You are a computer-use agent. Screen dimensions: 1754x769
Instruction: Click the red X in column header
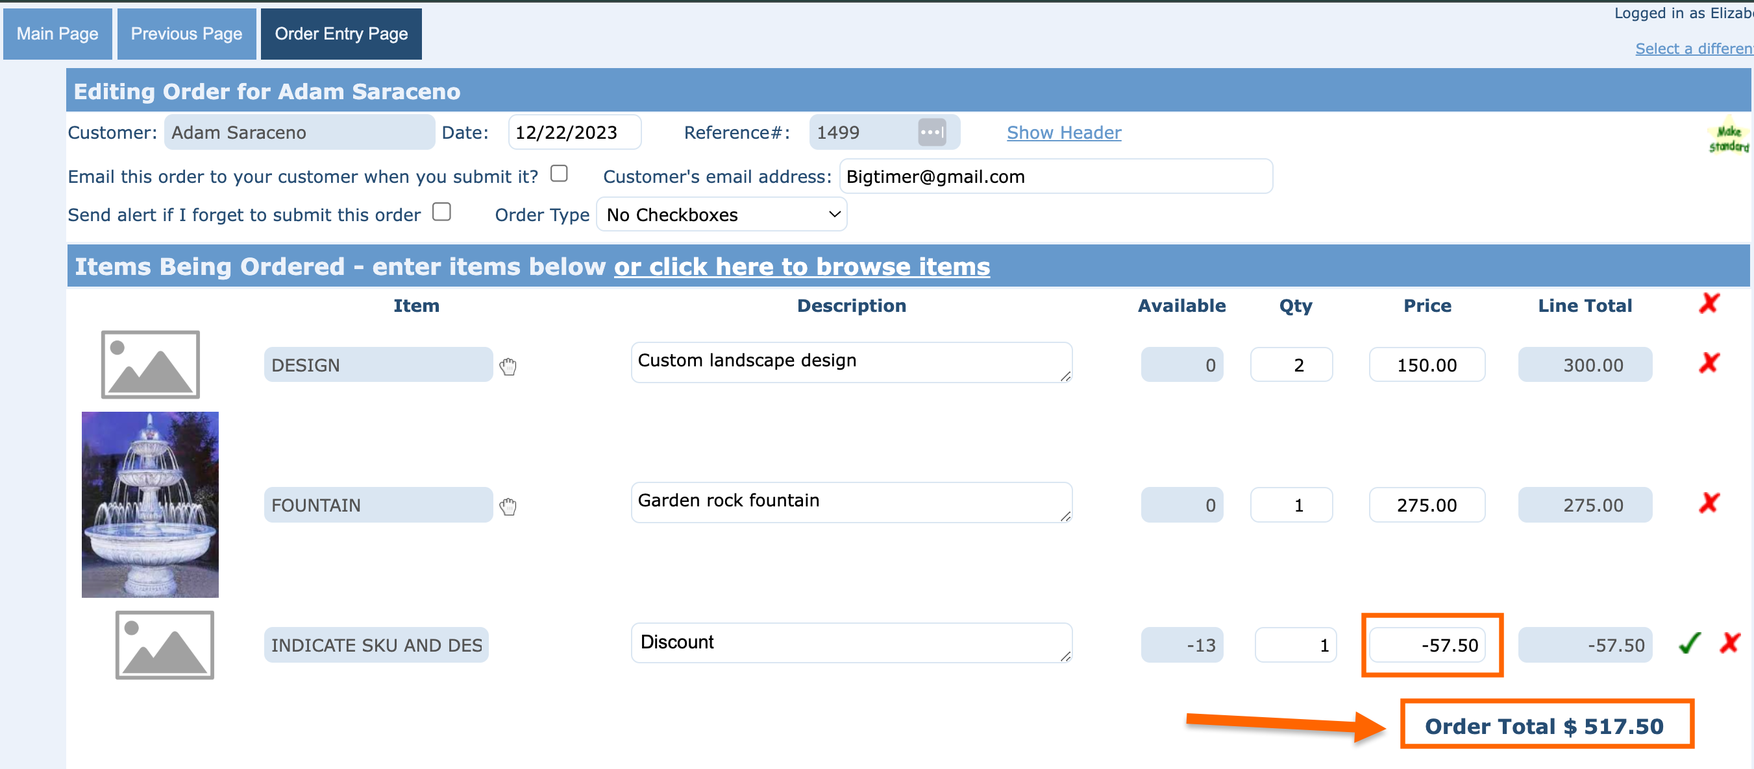click(x=1709, y=303)
